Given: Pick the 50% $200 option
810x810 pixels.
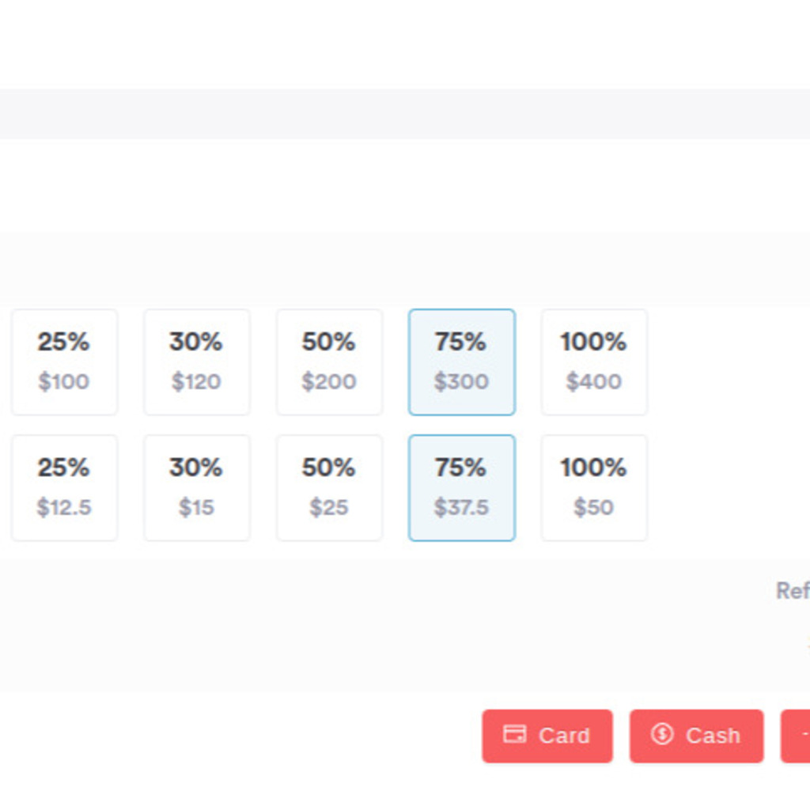Looking at the screenshot, I should 329,362.
